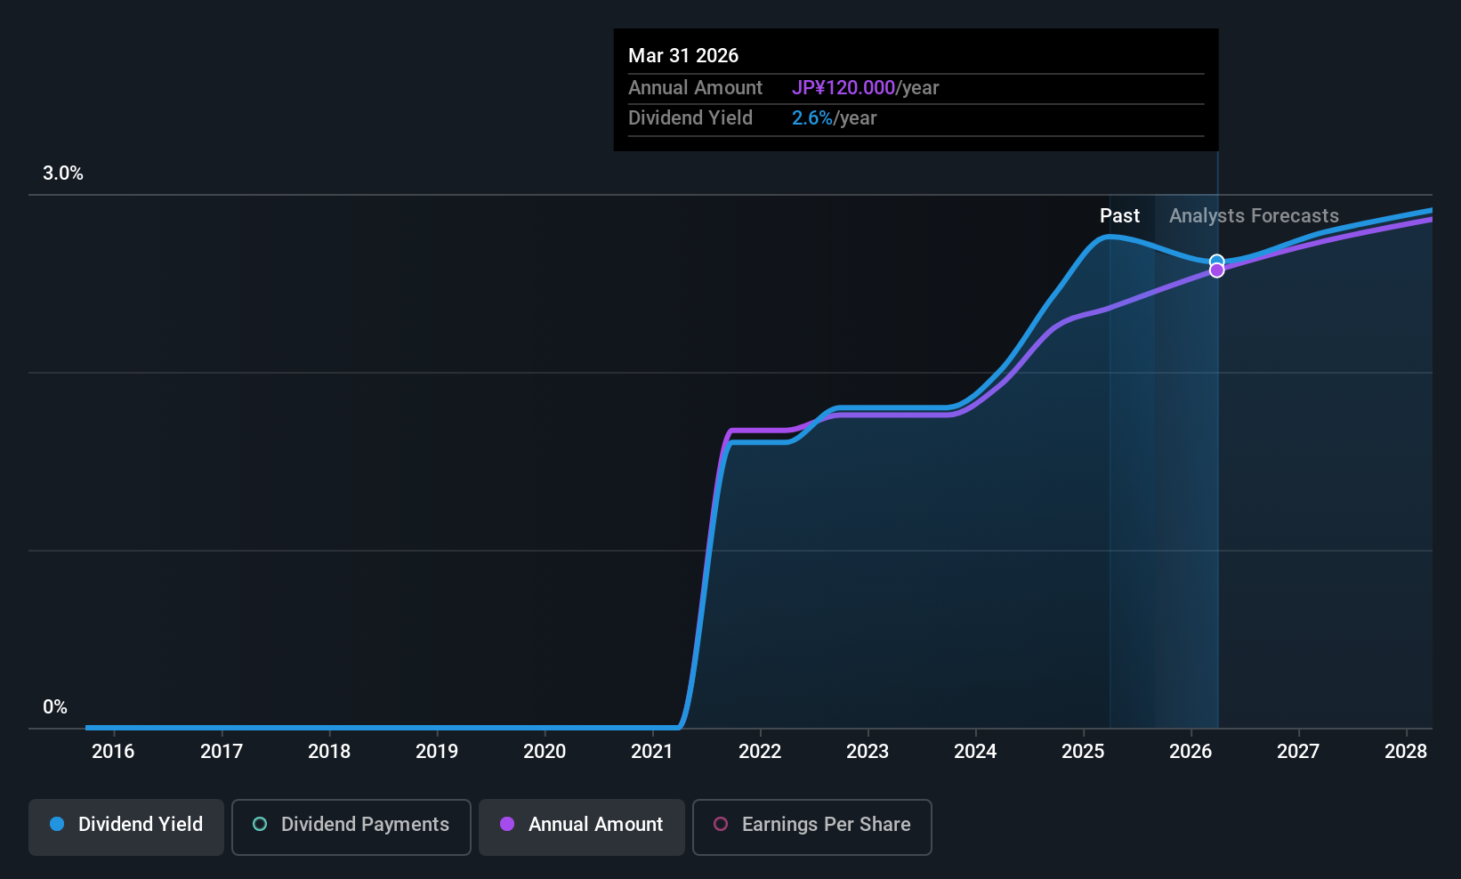Click the 0% y-axis label
1461x879 pixels.
point(55,707)
